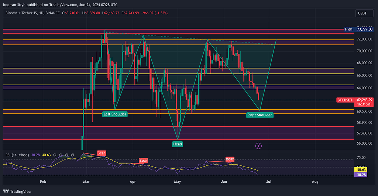378x196 pixels.
Task: Click the yellow 40.63 RSI value label
Action: click(360, 170)
